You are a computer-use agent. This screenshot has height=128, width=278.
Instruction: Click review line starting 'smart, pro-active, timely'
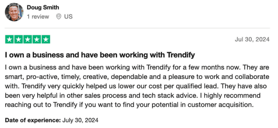(137, 77)
